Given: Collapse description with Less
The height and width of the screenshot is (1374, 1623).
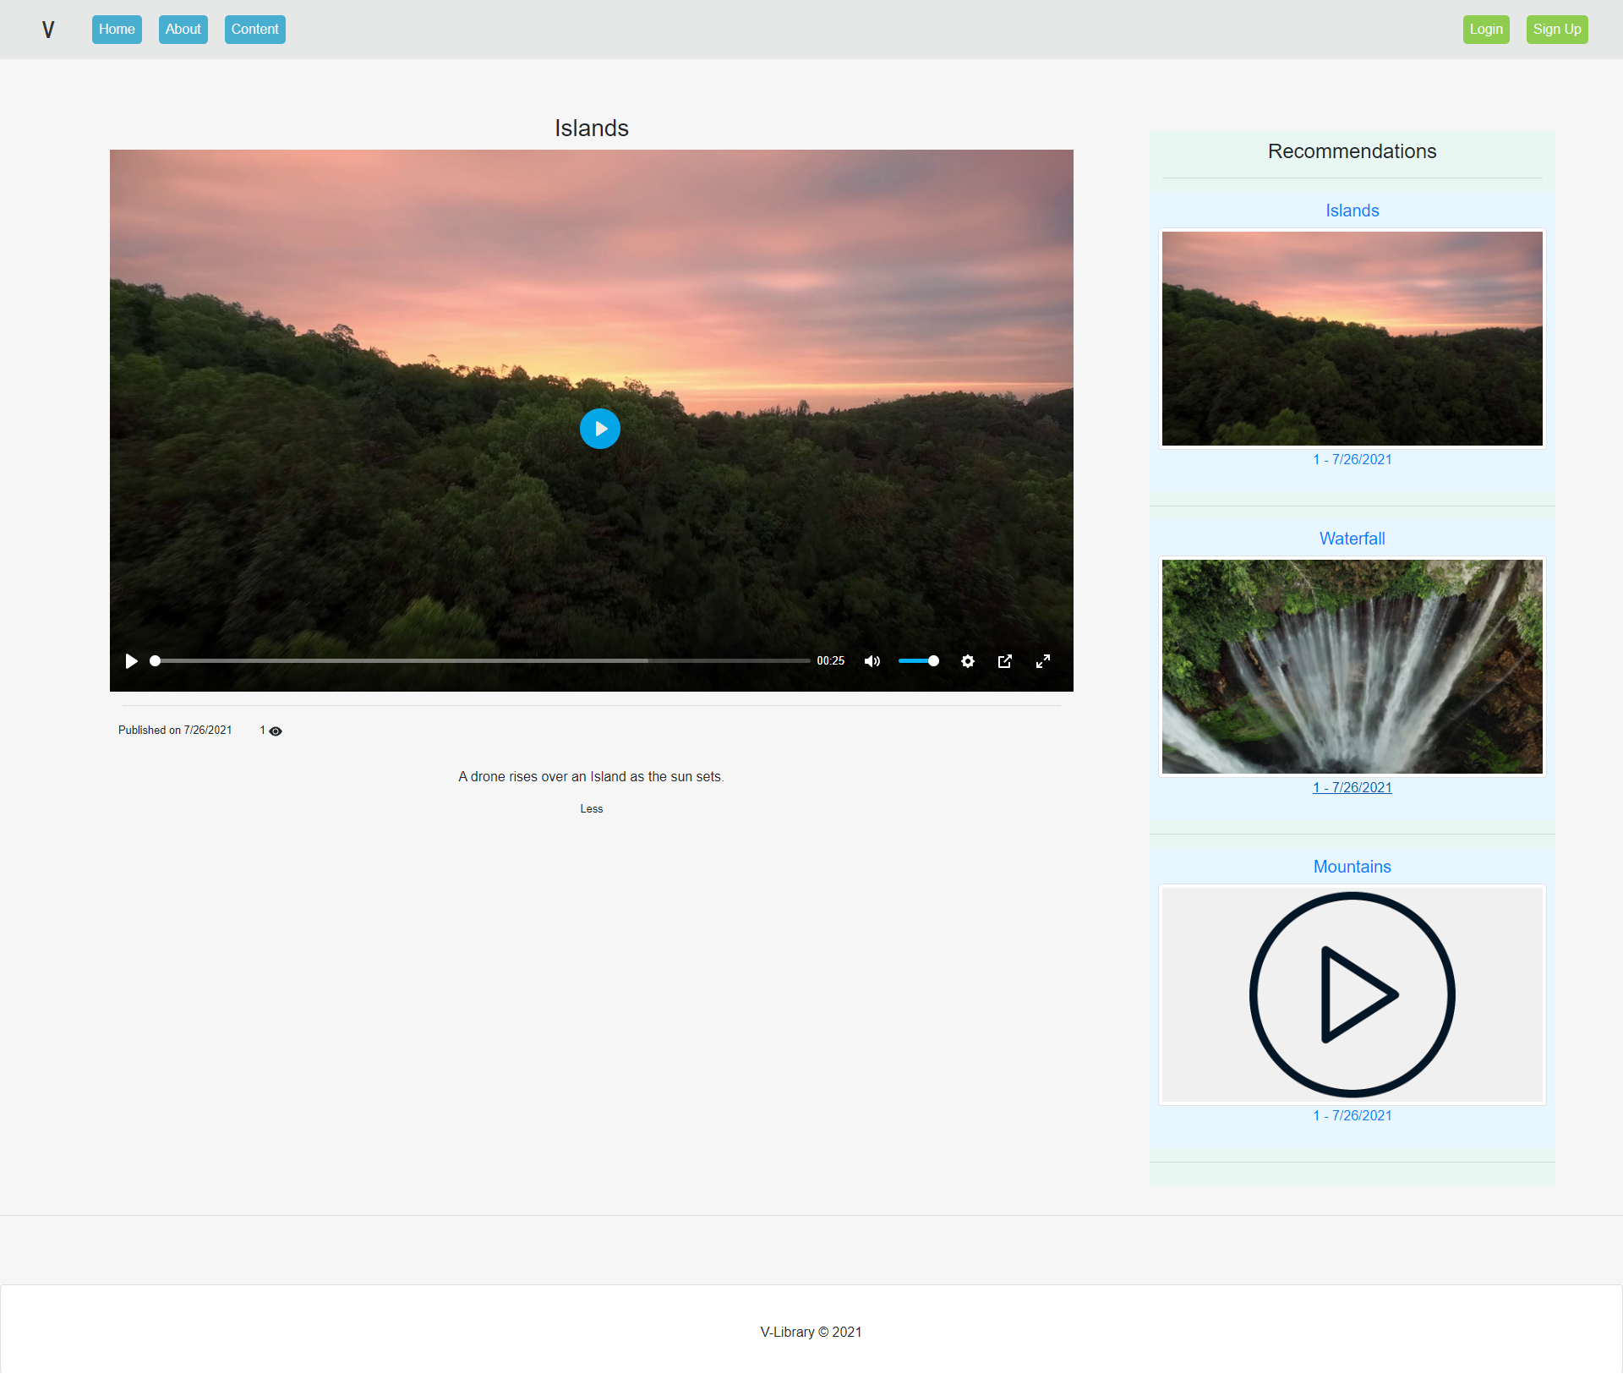Looking at the screenshot, I should pos(591,809).
